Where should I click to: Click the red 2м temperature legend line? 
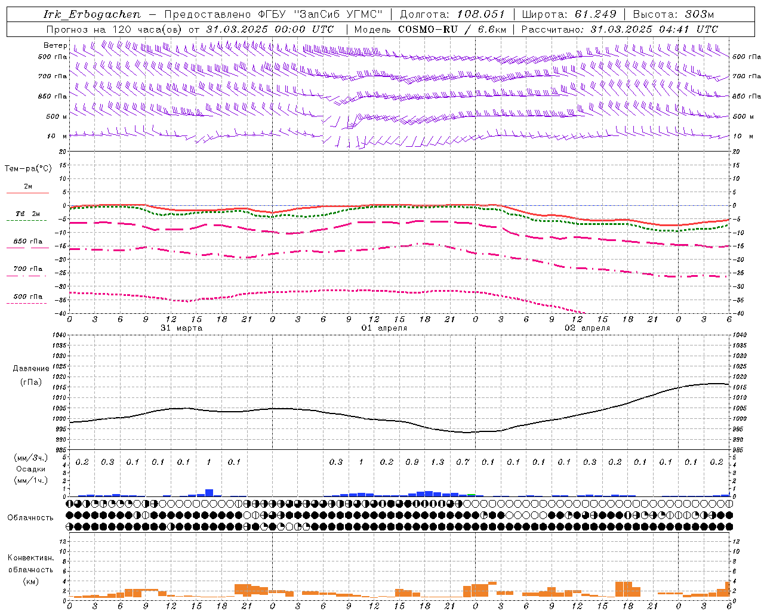point(27,193)
